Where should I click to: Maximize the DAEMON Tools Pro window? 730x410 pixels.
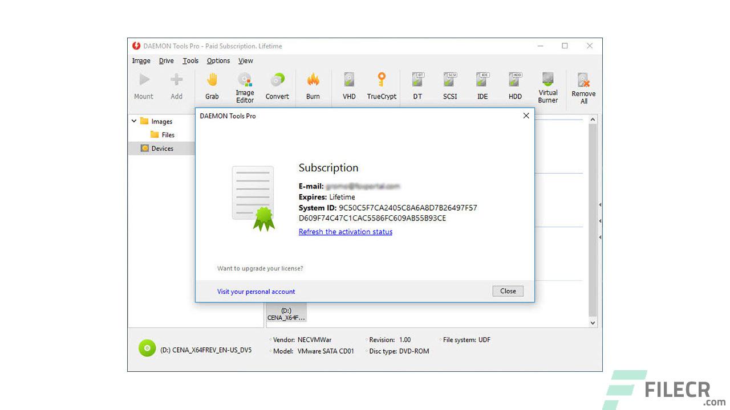(x=565, y=46)
